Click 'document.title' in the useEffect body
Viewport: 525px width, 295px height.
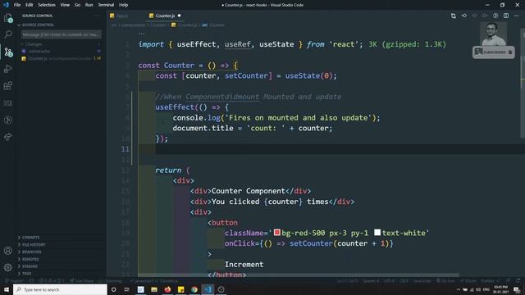coord(203,128)
